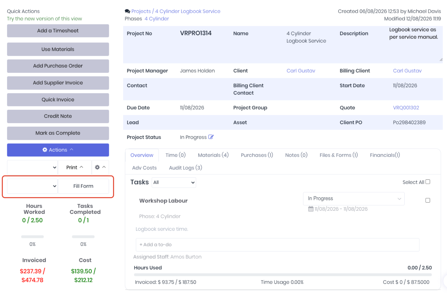Click the Add Purchase Order button
Viewport: 447px width, 293px height.
click(x=58, y=66)
